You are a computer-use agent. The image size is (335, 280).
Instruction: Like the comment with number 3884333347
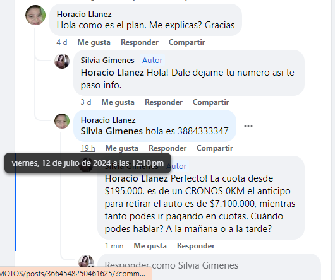(122, 148)
